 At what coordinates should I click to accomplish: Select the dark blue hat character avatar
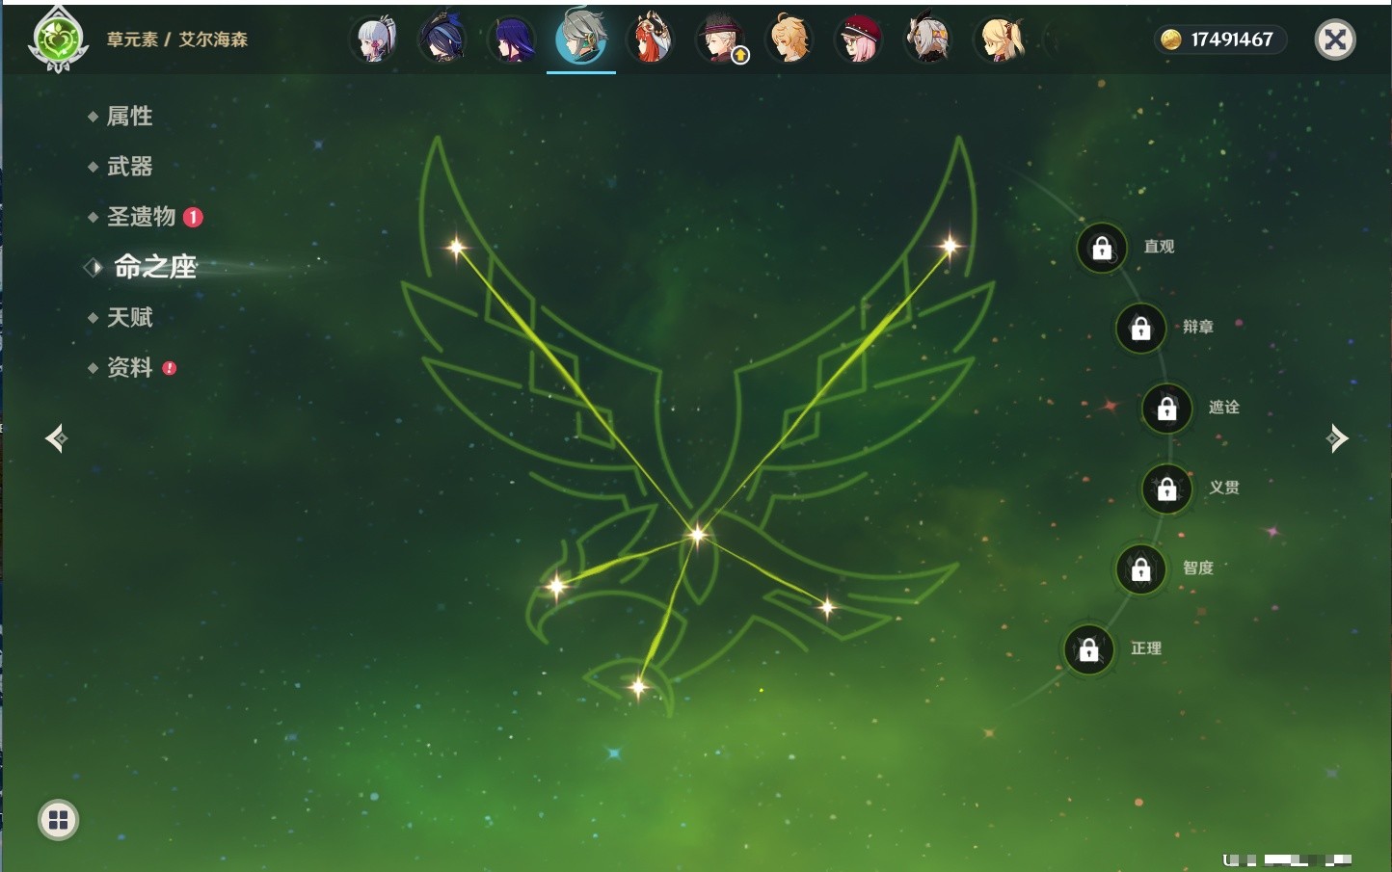pos(442,40)
